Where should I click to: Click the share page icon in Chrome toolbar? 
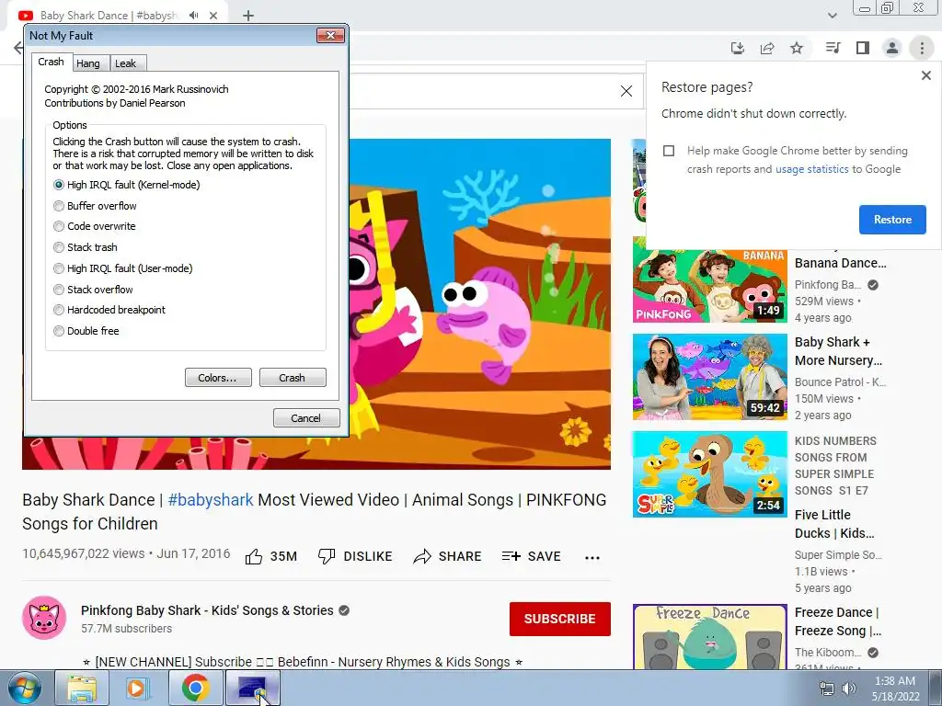click(x=767, y=48)
